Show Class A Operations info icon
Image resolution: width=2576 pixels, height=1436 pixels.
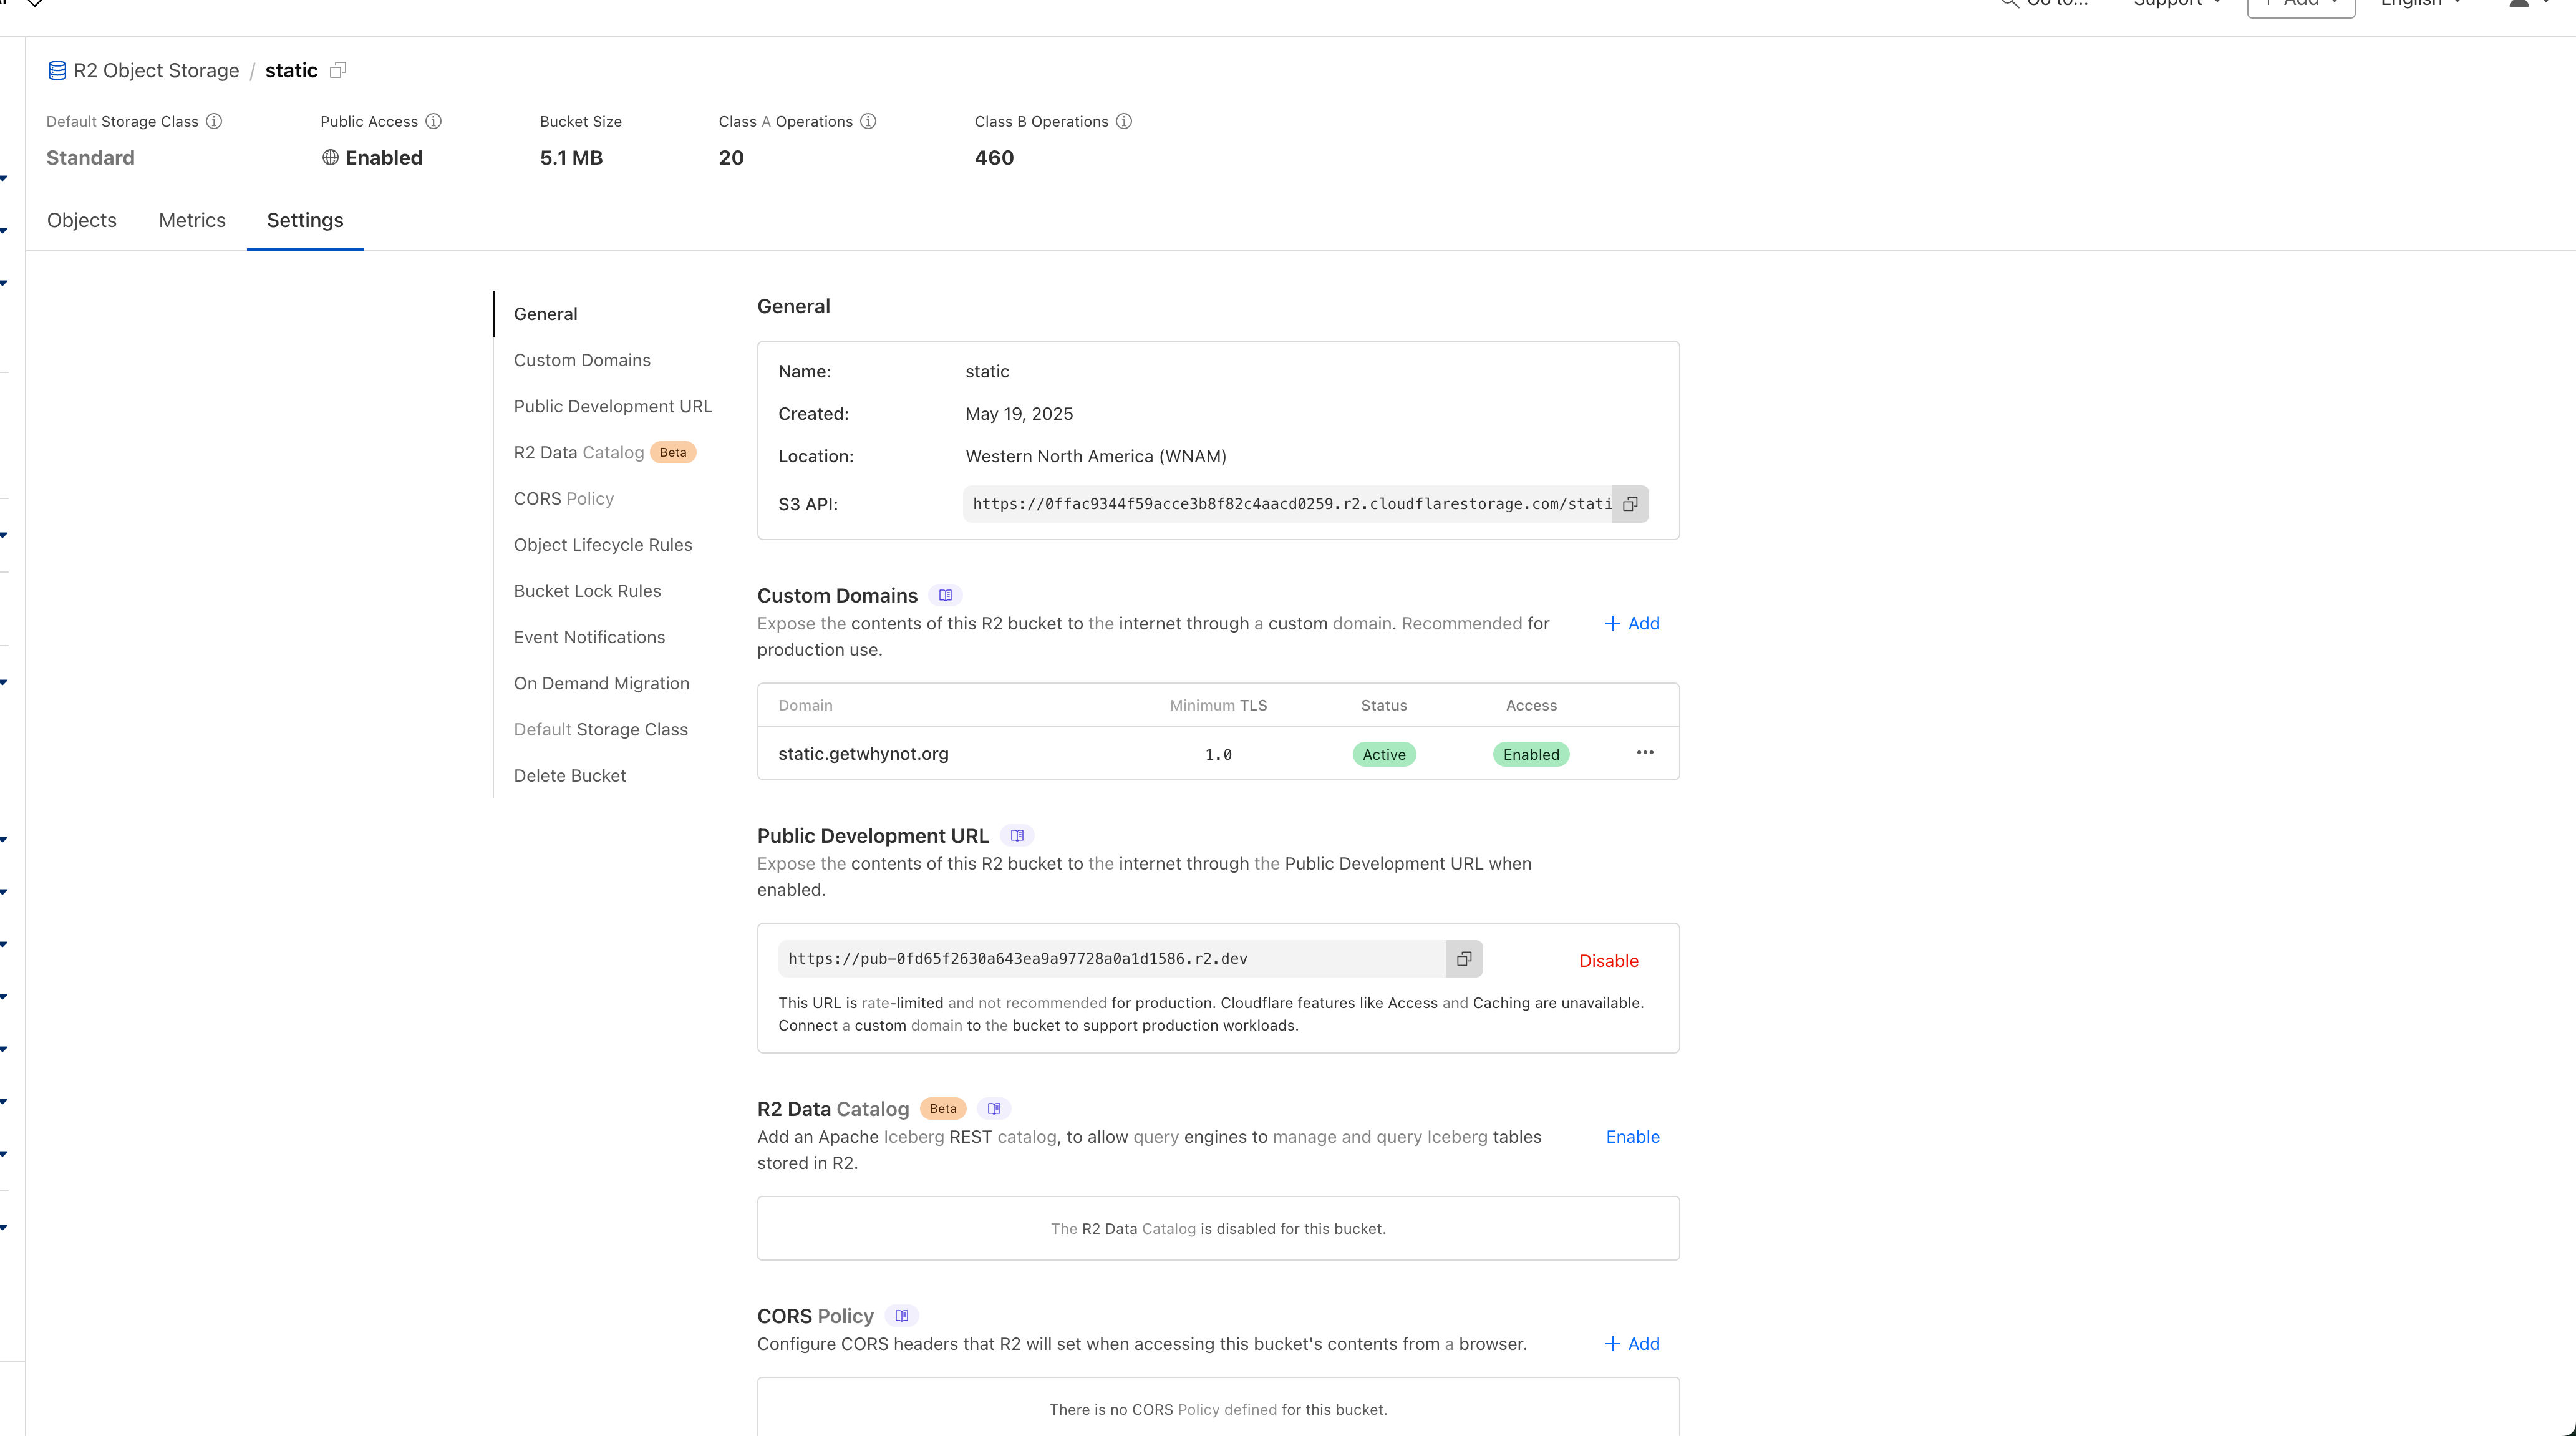pyautogui.click(x=868, y=121)
